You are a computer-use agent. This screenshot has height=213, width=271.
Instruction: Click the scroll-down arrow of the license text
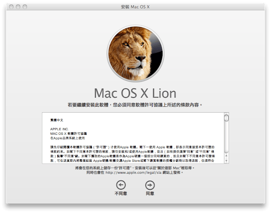pos(226,161)
